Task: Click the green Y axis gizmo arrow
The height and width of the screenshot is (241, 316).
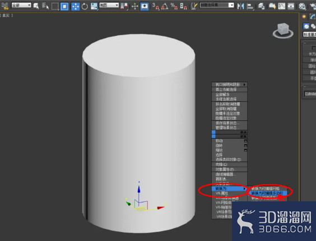Action: coord(128,204)
